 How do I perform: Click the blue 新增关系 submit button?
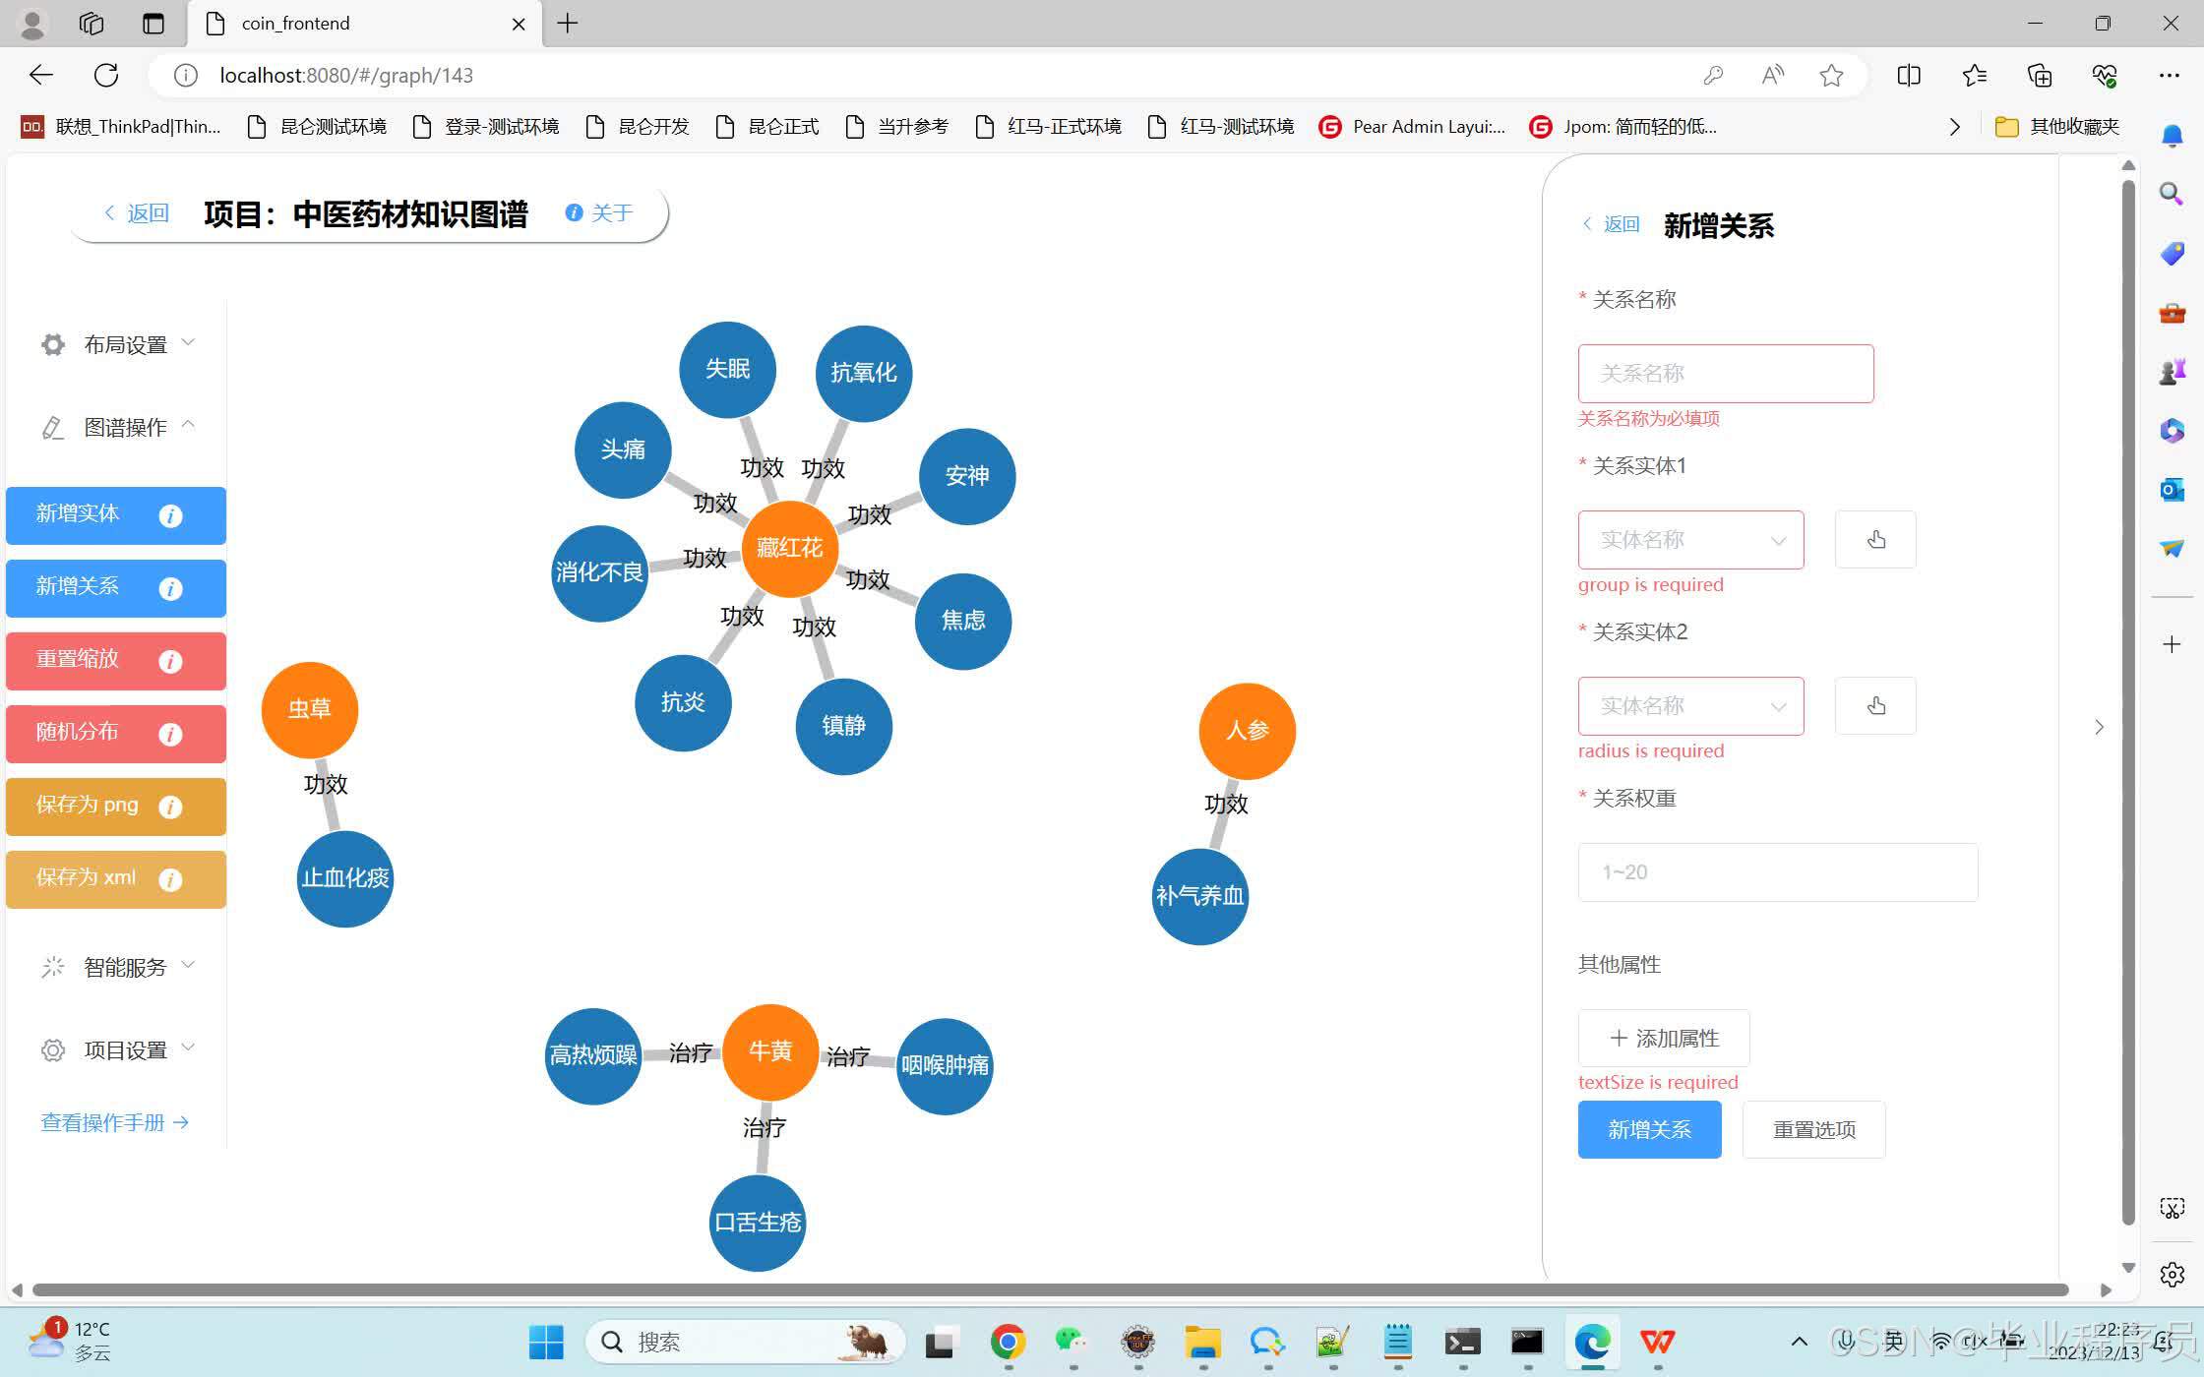1649,1129
